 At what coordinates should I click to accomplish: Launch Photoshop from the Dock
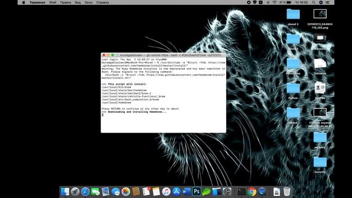(x=197, y=191)
